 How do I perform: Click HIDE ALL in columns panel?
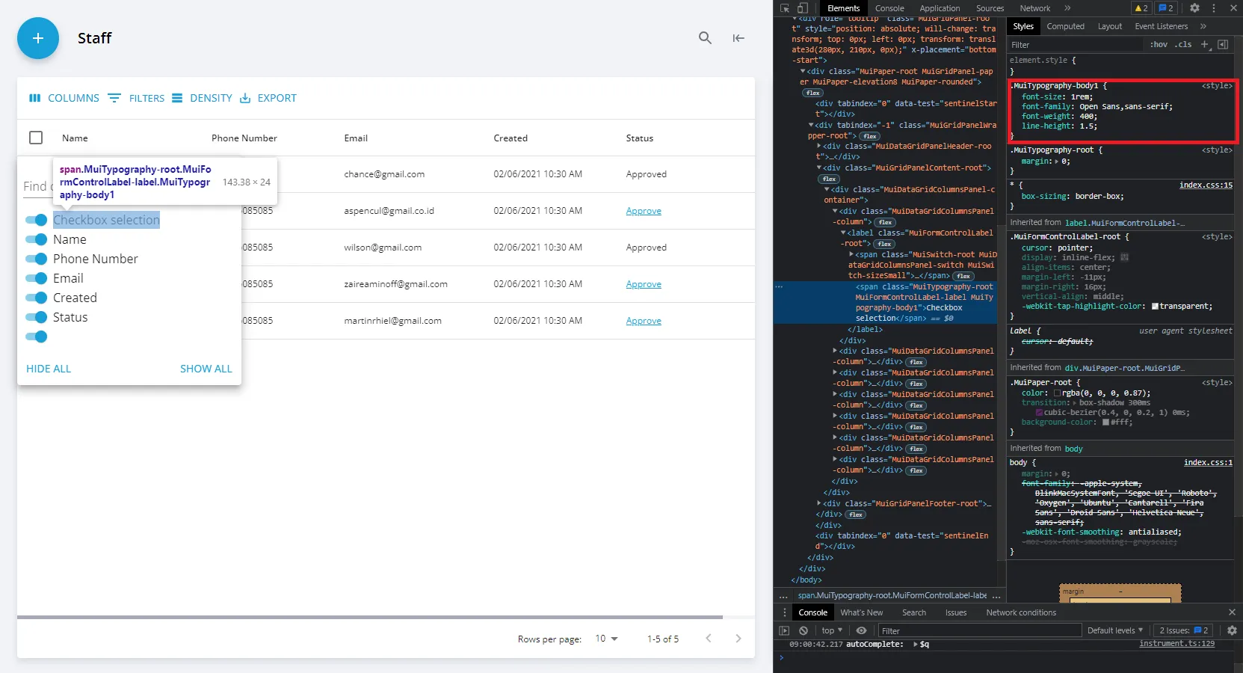(x=49, y=369)
